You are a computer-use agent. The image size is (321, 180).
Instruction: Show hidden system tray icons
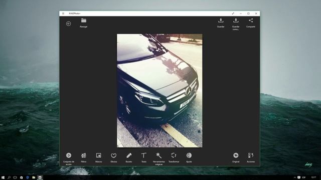pos(295,177)
